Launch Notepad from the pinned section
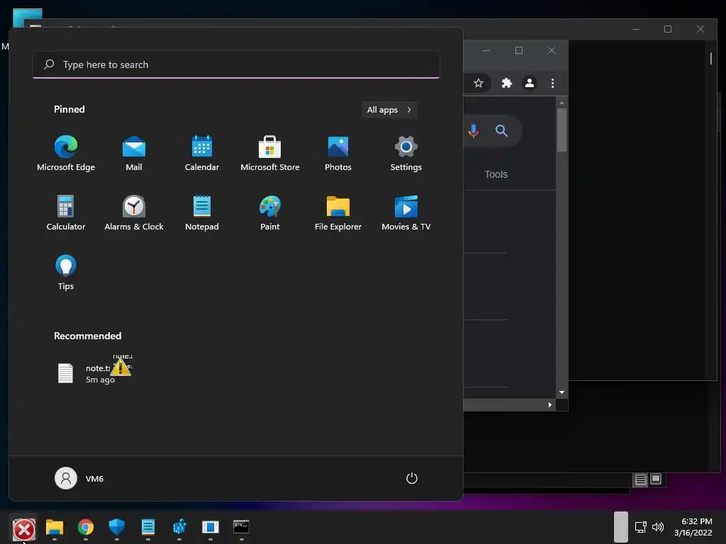 click(202, 212)
